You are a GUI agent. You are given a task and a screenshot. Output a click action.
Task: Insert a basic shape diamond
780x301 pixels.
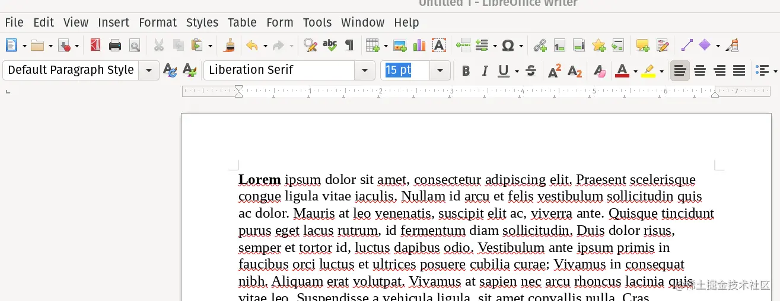point(705,45)
